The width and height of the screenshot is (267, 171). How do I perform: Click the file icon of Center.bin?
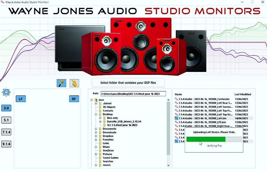pyautogui.click(x=176, y=99)
